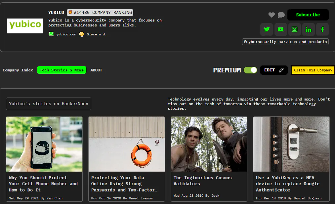The width and height of the screenshot is (335, 204).
Task: Click the Subscribe button
Action: [x=308, y=15]
